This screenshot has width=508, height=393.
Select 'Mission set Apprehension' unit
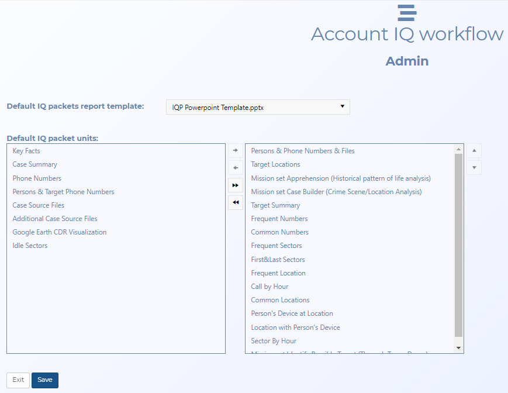pos(341,178)
